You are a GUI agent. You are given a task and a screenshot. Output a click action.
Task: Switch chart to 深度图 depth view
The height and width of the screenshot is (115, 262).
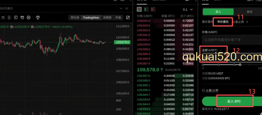107,18
